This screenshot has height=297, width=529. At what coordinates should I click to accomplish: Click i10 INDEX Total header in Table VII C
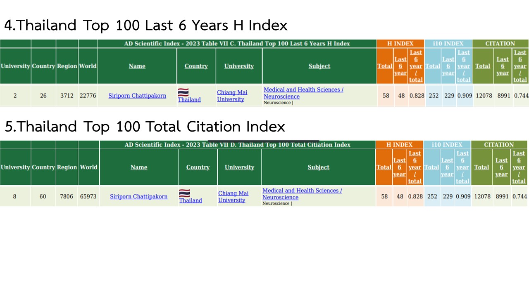click(433, 66)
